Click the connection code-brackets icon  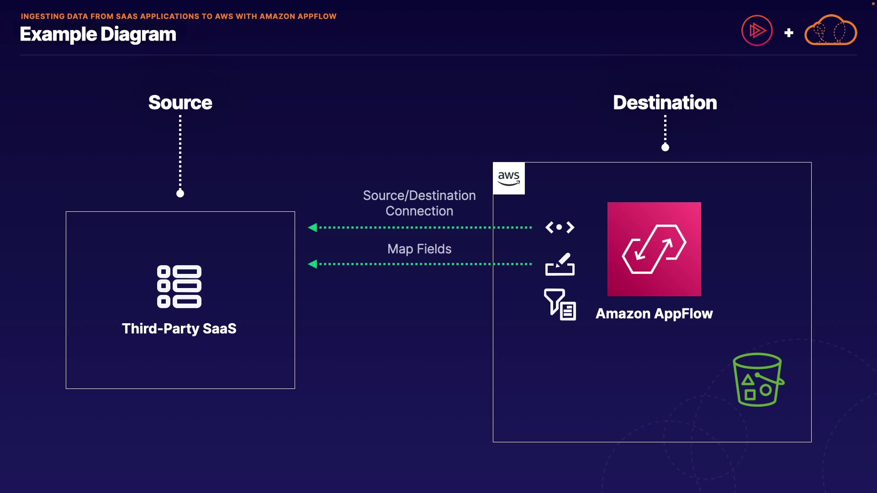(x=560, y=227)
